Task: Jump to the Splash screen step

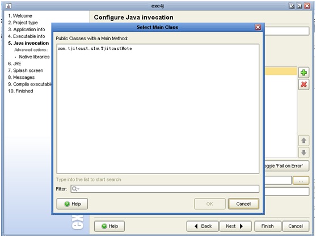Action: (x=26, y=70)
